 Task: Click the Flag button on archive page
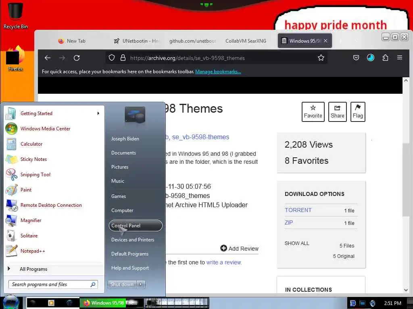(358, 112)
